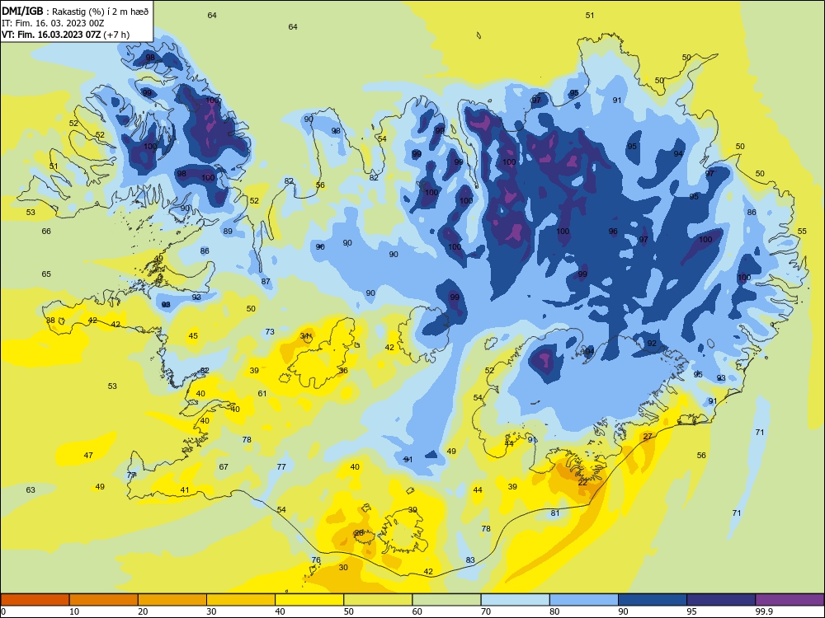Click the humidity value "63" on the map

31,489
